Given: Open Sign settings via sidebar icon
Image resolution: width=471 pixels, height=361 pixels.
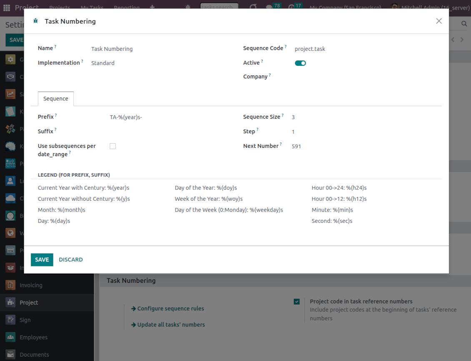Looking at the screenshot, I should coord(10,320).
